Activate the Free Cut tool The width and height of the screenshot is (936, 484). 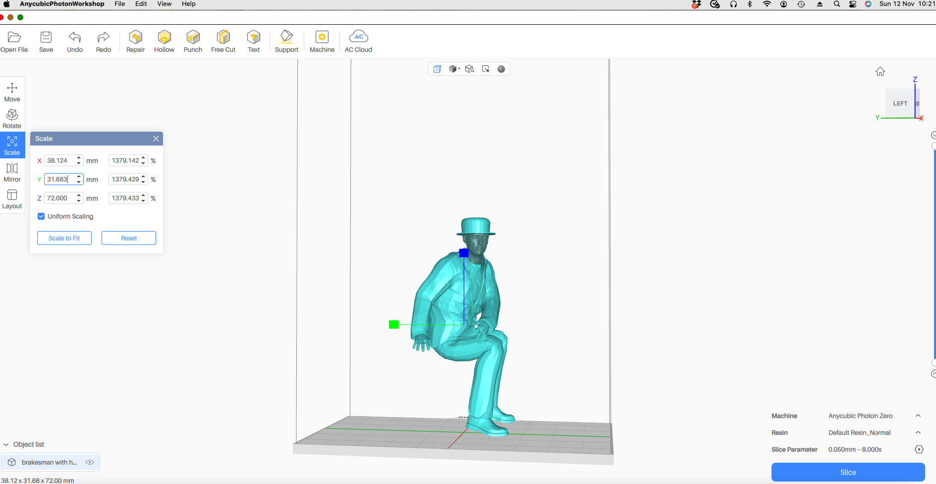223,41
